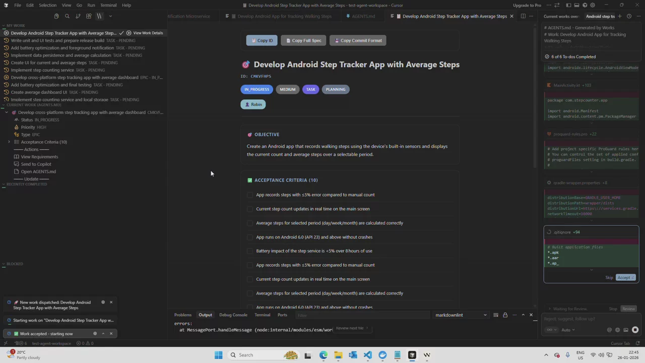Collapse the cross-platform step tracking epic node

pos(7,112)
